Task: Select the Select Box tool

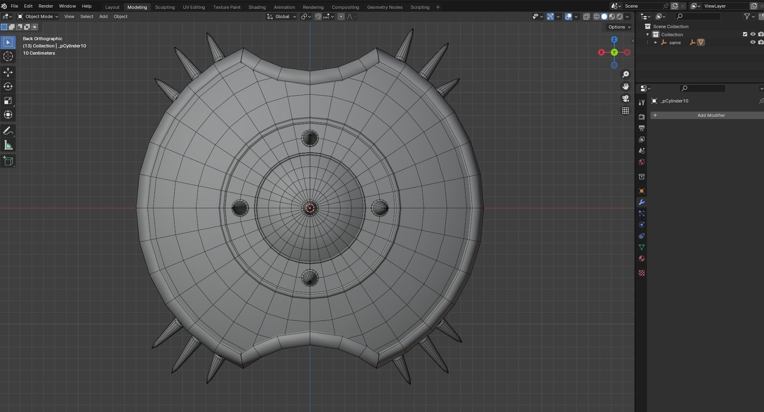Action: (x=8, y=42)
